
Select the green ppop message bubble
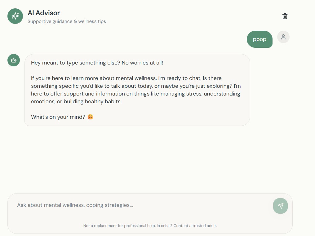260,39
